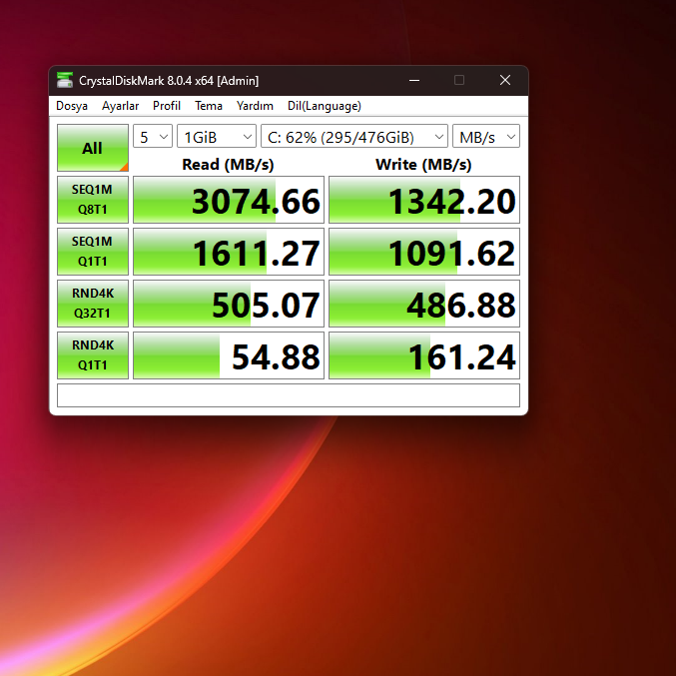Click the Write (MB/s) column header
This screenshot has width=676, height=676.
coord(423,165)
